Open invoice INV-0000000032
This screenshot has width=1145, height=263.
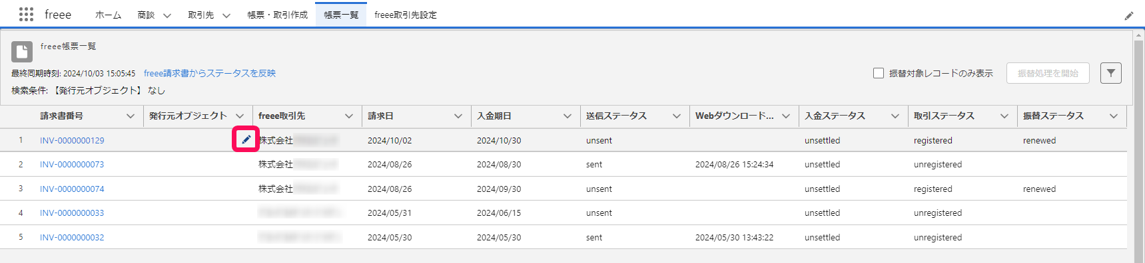[72, 237]
